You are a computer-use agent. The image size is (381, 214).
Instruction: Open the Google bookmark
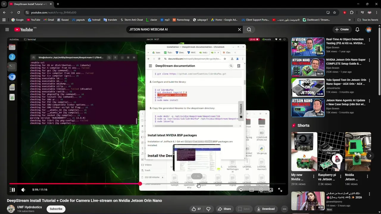[x=18, y=20]
